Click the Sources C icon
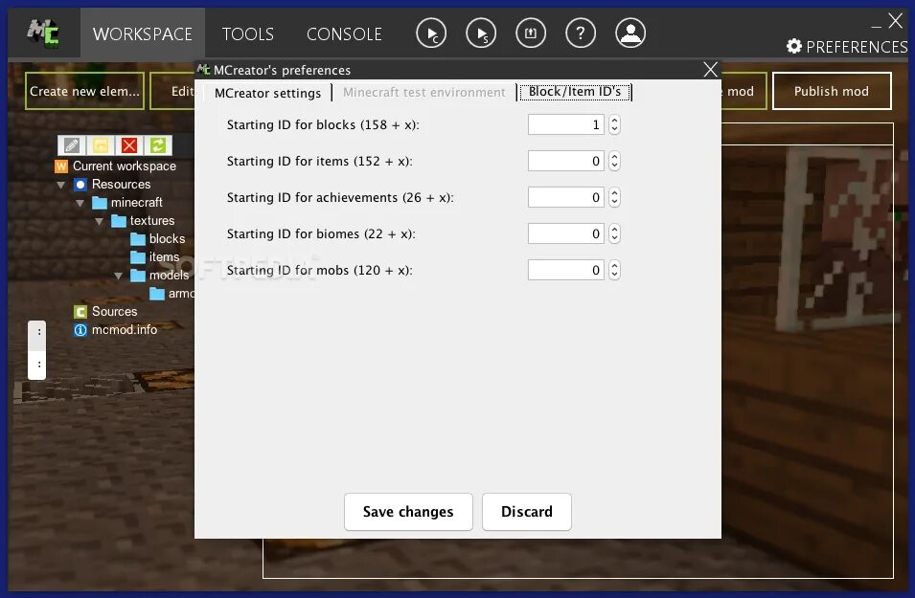 pyautogui.click(x=80, y=312)
